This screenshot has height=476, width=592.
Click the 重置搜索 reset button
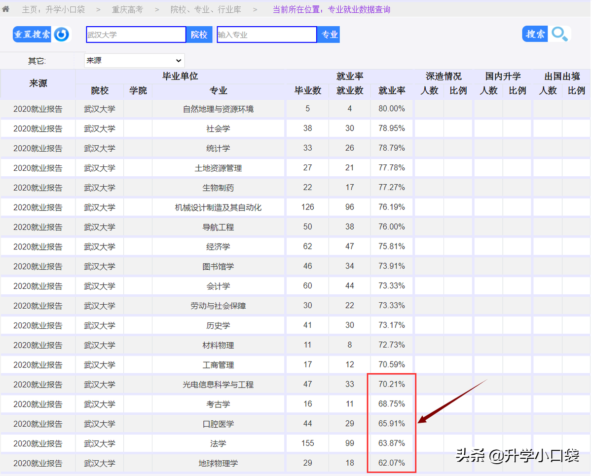[x=32, y=35]
